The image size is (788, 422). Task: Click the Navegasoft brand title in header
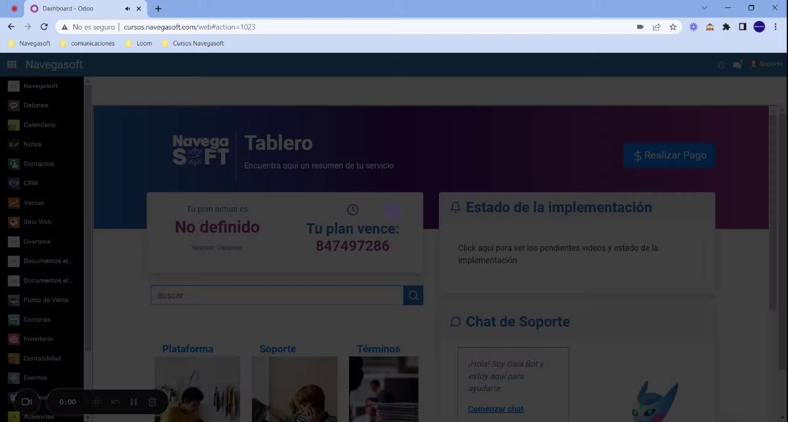[x=54, y=65]
